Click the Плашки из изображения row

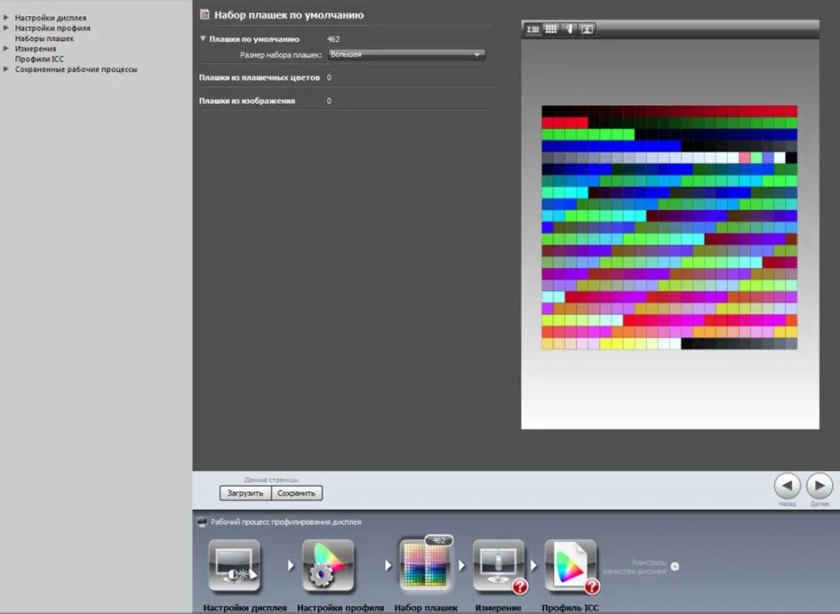[x=346, y=101]
